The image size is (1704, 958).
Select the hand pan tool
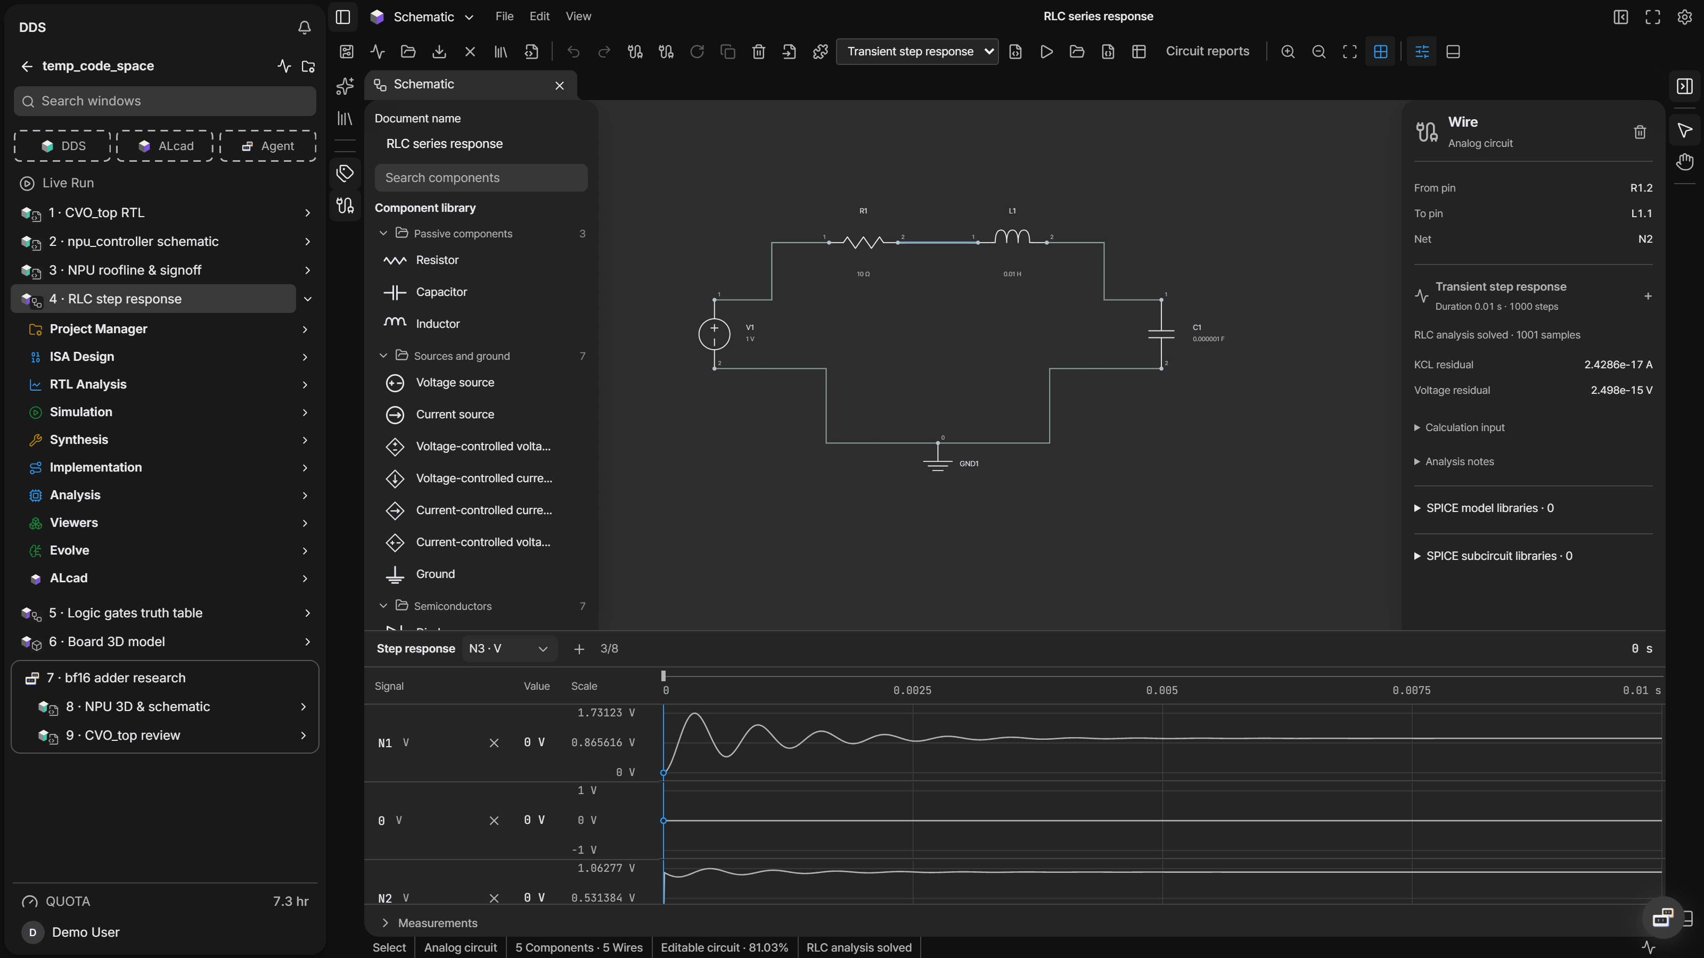(x=1684, y=162)
